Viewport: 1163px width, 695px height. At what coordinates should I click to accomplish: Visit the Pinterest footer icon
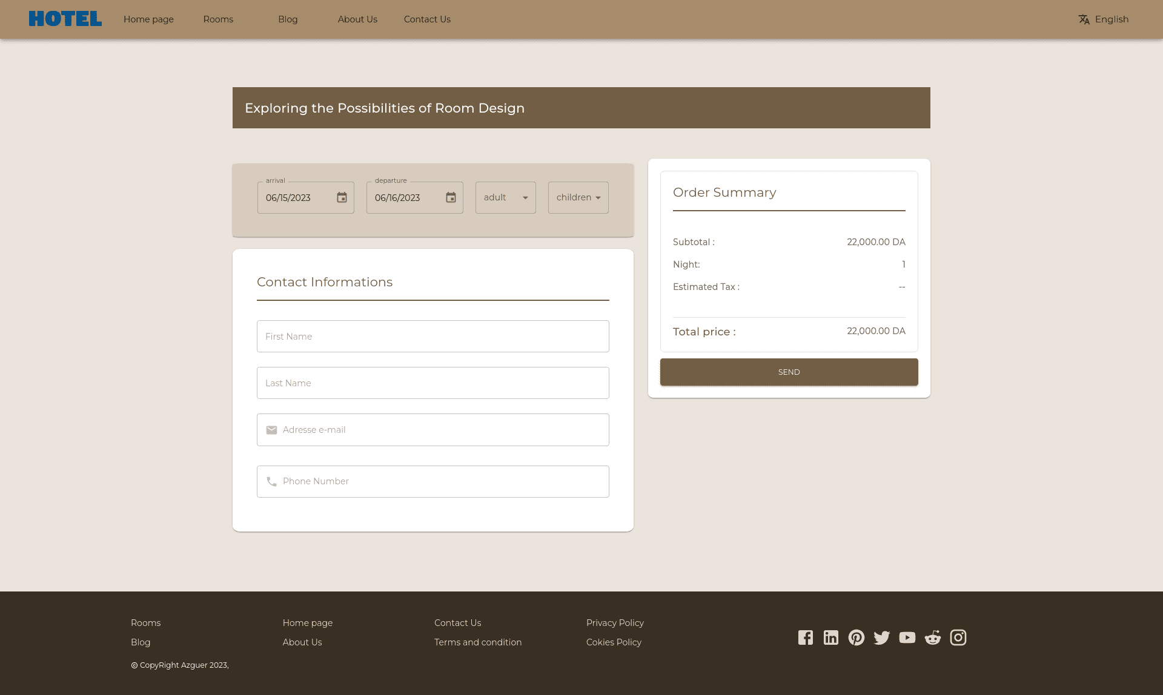856,637
